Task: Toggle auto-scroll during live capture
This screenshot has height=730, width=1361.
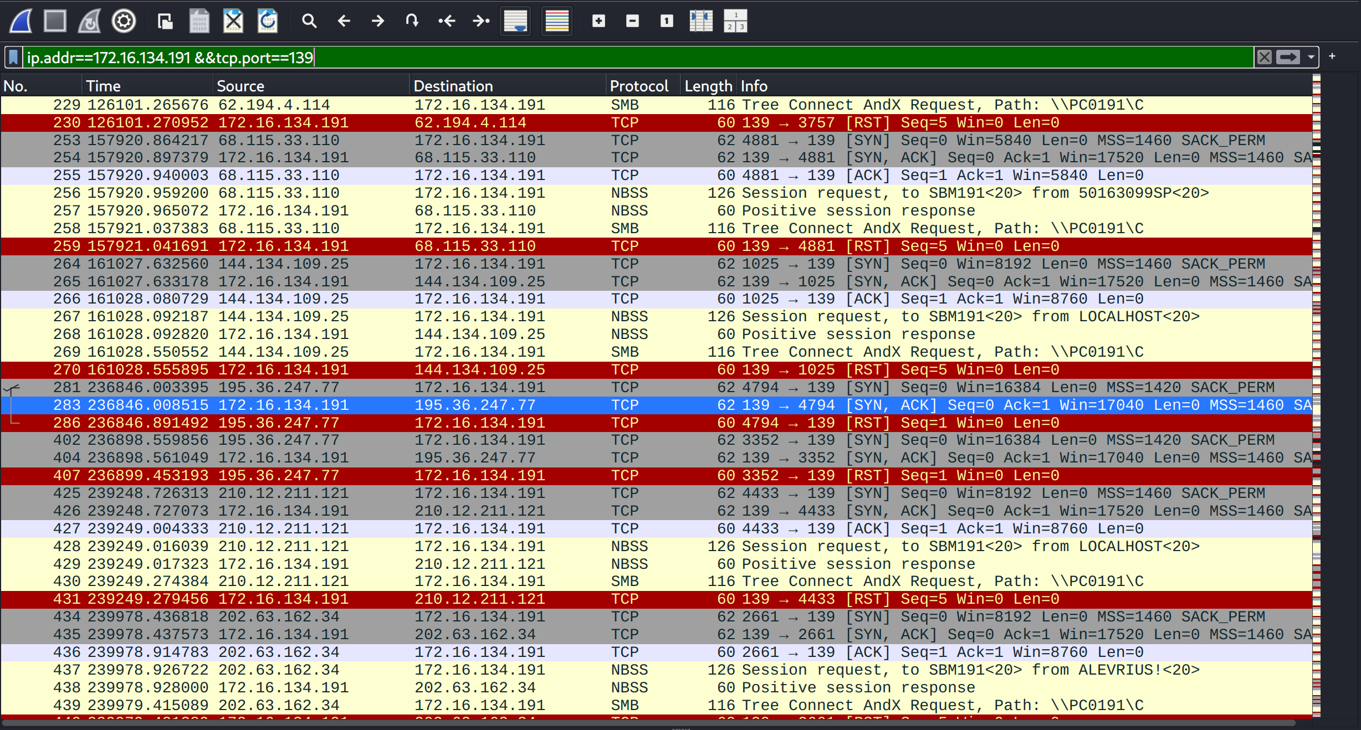Action: [x=515, y=22]
